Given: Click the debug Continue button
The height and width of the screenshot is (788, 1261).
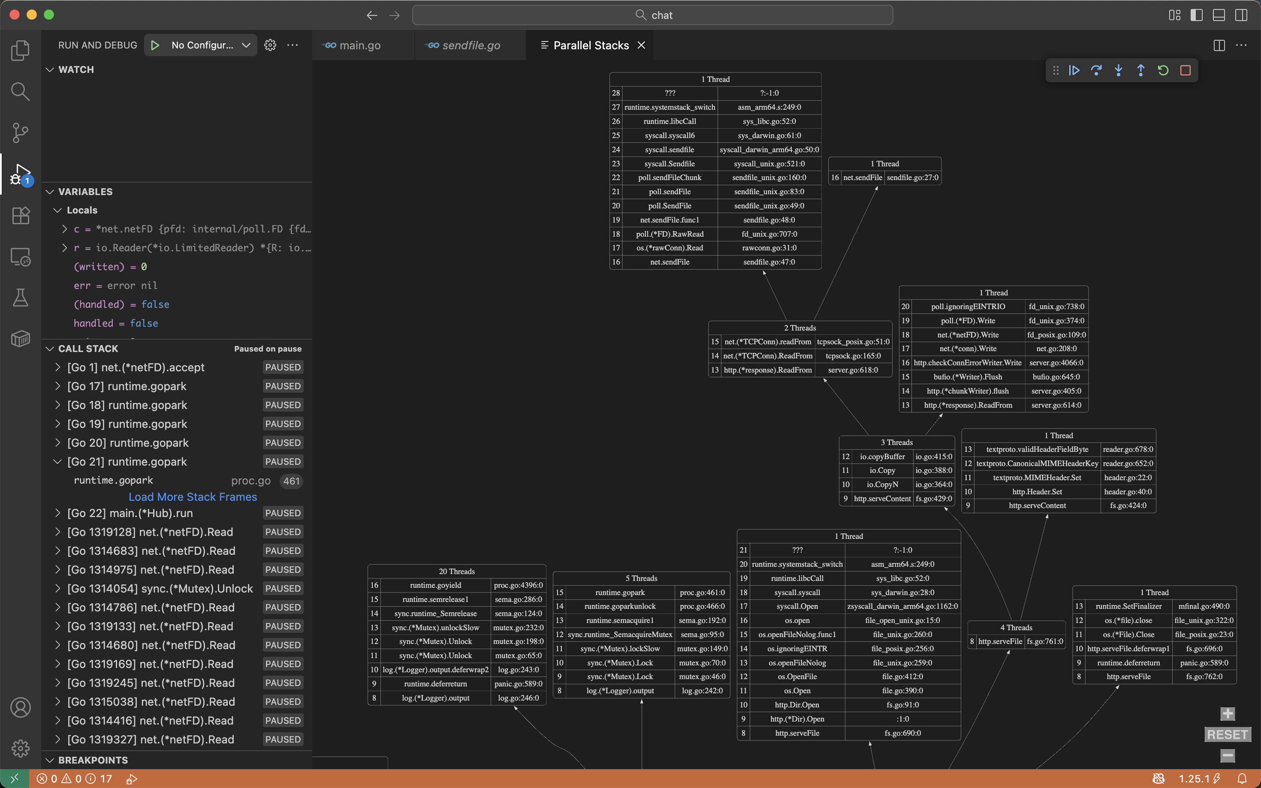Looking at the screenshot, I should pyautogui.click(x=1074, y=70).
